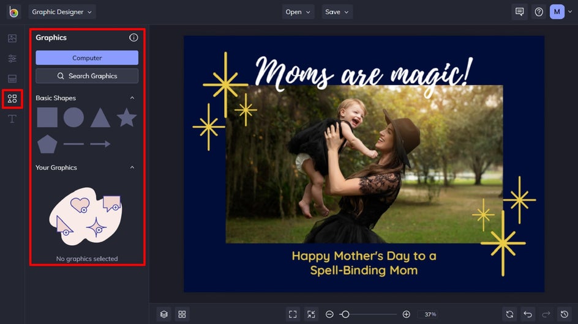Select the Moms are magic! title text
The height and width of the screenshot is (324, 578).
(364, 76)
